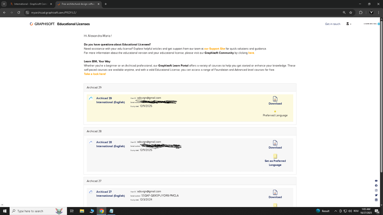Screen dimensions: 383x215
Task: Open the Graphisoft Twitter social icon
Action: click(376, 195)
